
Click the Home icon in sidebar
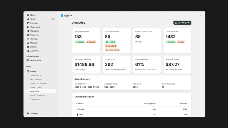(28, 15)
